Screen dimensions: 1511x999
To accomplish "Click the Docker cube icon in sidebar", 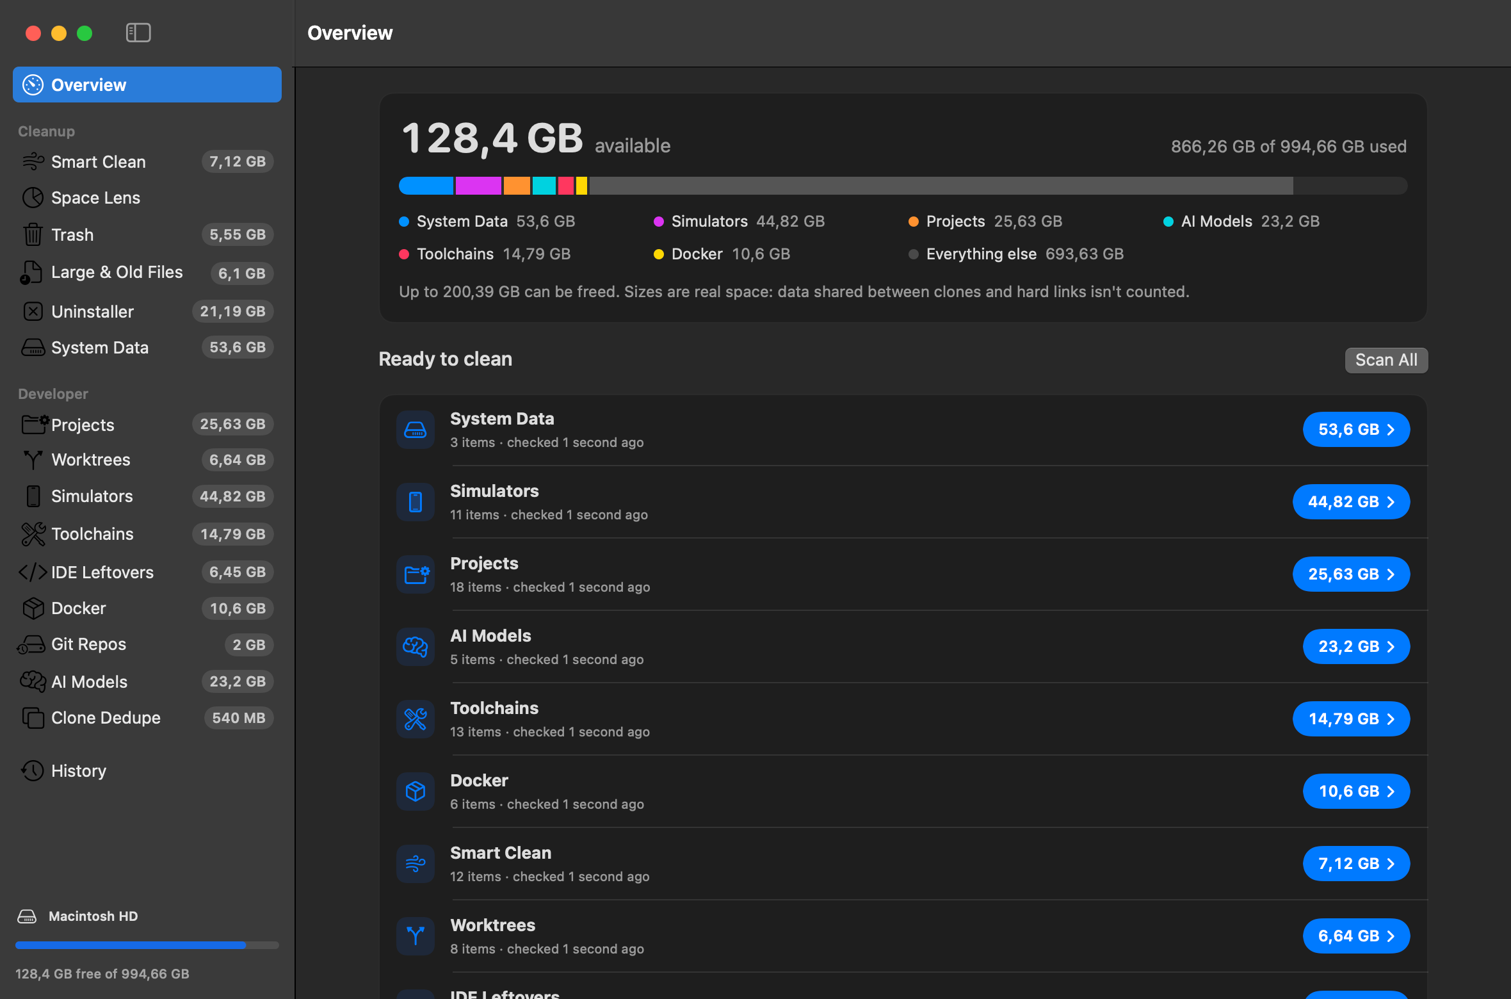I will [x=33, y=608].
